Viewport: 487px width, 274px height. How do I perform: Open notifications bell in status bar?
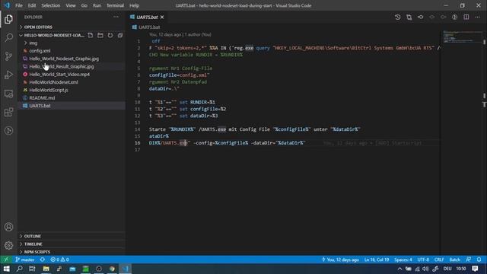click(x=479, y=260)
